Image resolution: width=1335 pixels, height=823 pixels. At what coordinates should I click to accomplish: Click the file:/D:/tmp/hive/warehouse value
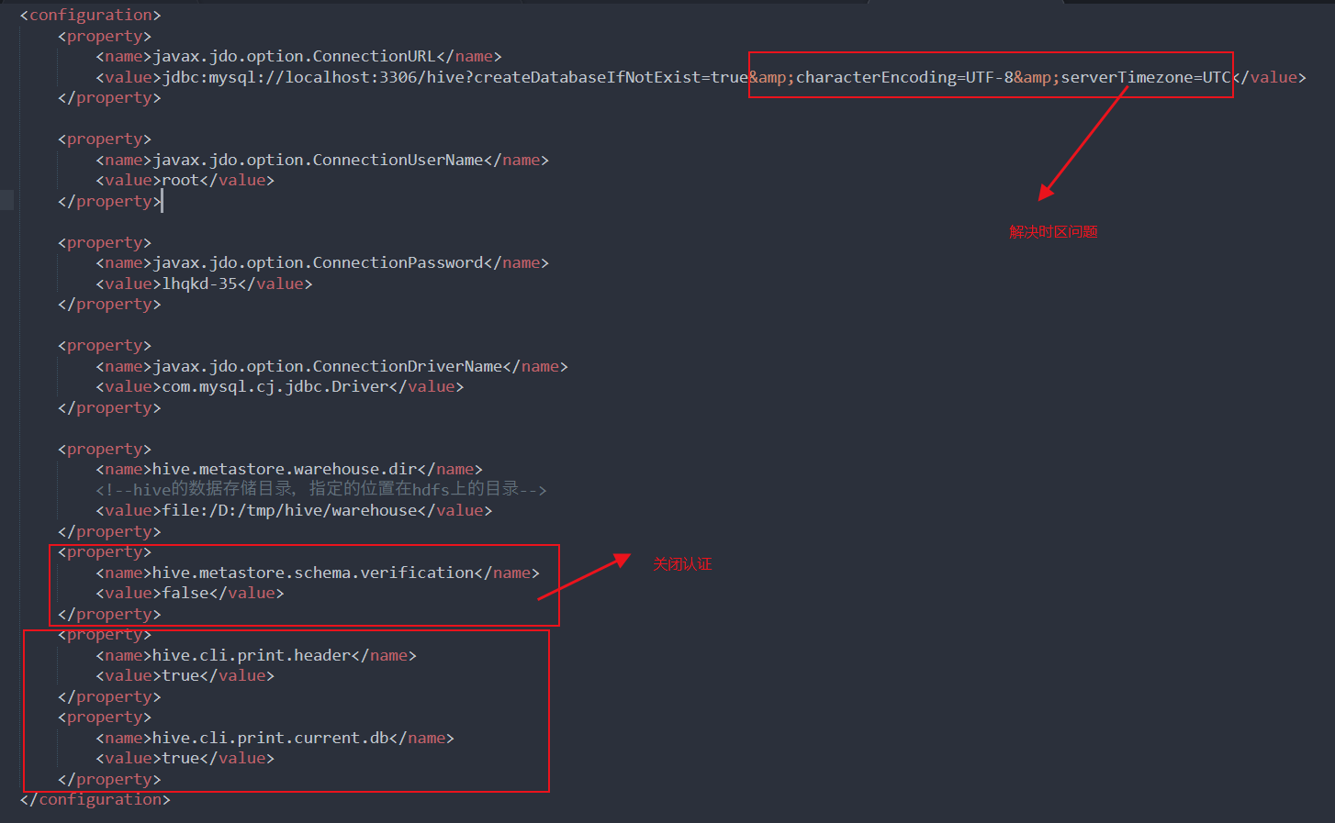coord(289,510)
